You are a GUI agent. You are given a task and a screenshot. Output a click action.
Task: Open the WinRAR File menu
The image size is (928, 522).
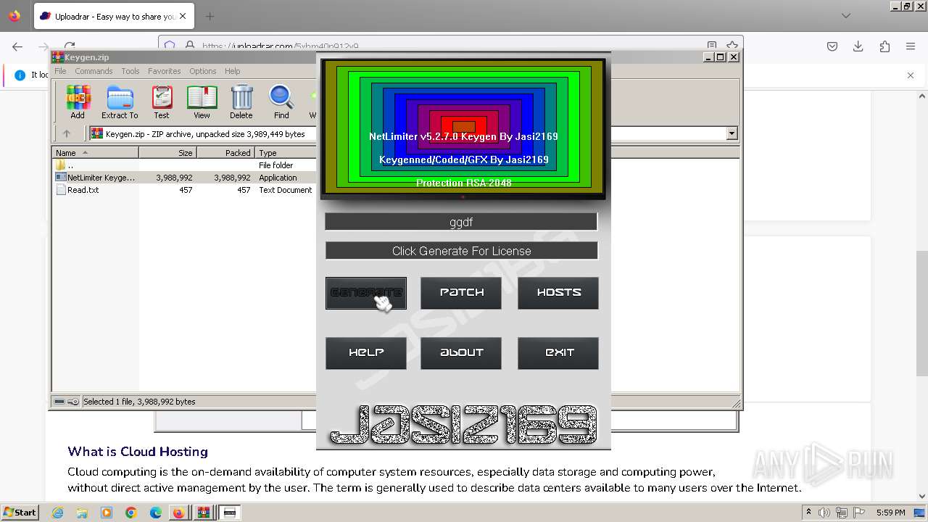[x=60, y=71]
